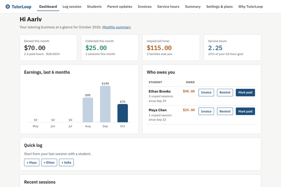This screenshot has height=187, width=281.
Task: Click the 'Recent sessions' heading
Action: pyautogui.click(x=40, y=182)
